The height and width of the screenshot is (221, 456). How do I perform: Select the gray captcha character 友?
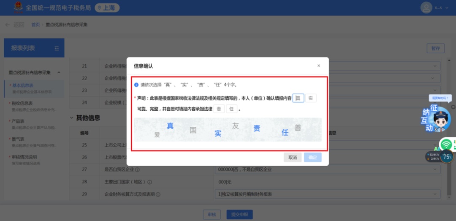tap(235, 126)
